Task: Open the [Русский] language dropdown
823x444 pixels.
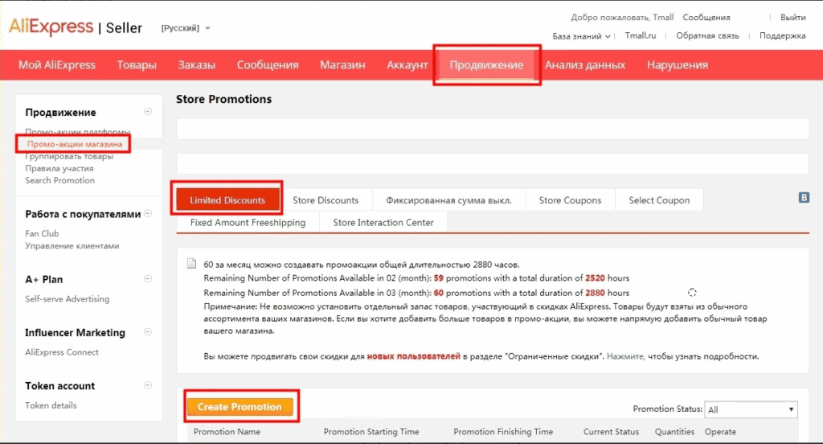Action: pos(186,28)
